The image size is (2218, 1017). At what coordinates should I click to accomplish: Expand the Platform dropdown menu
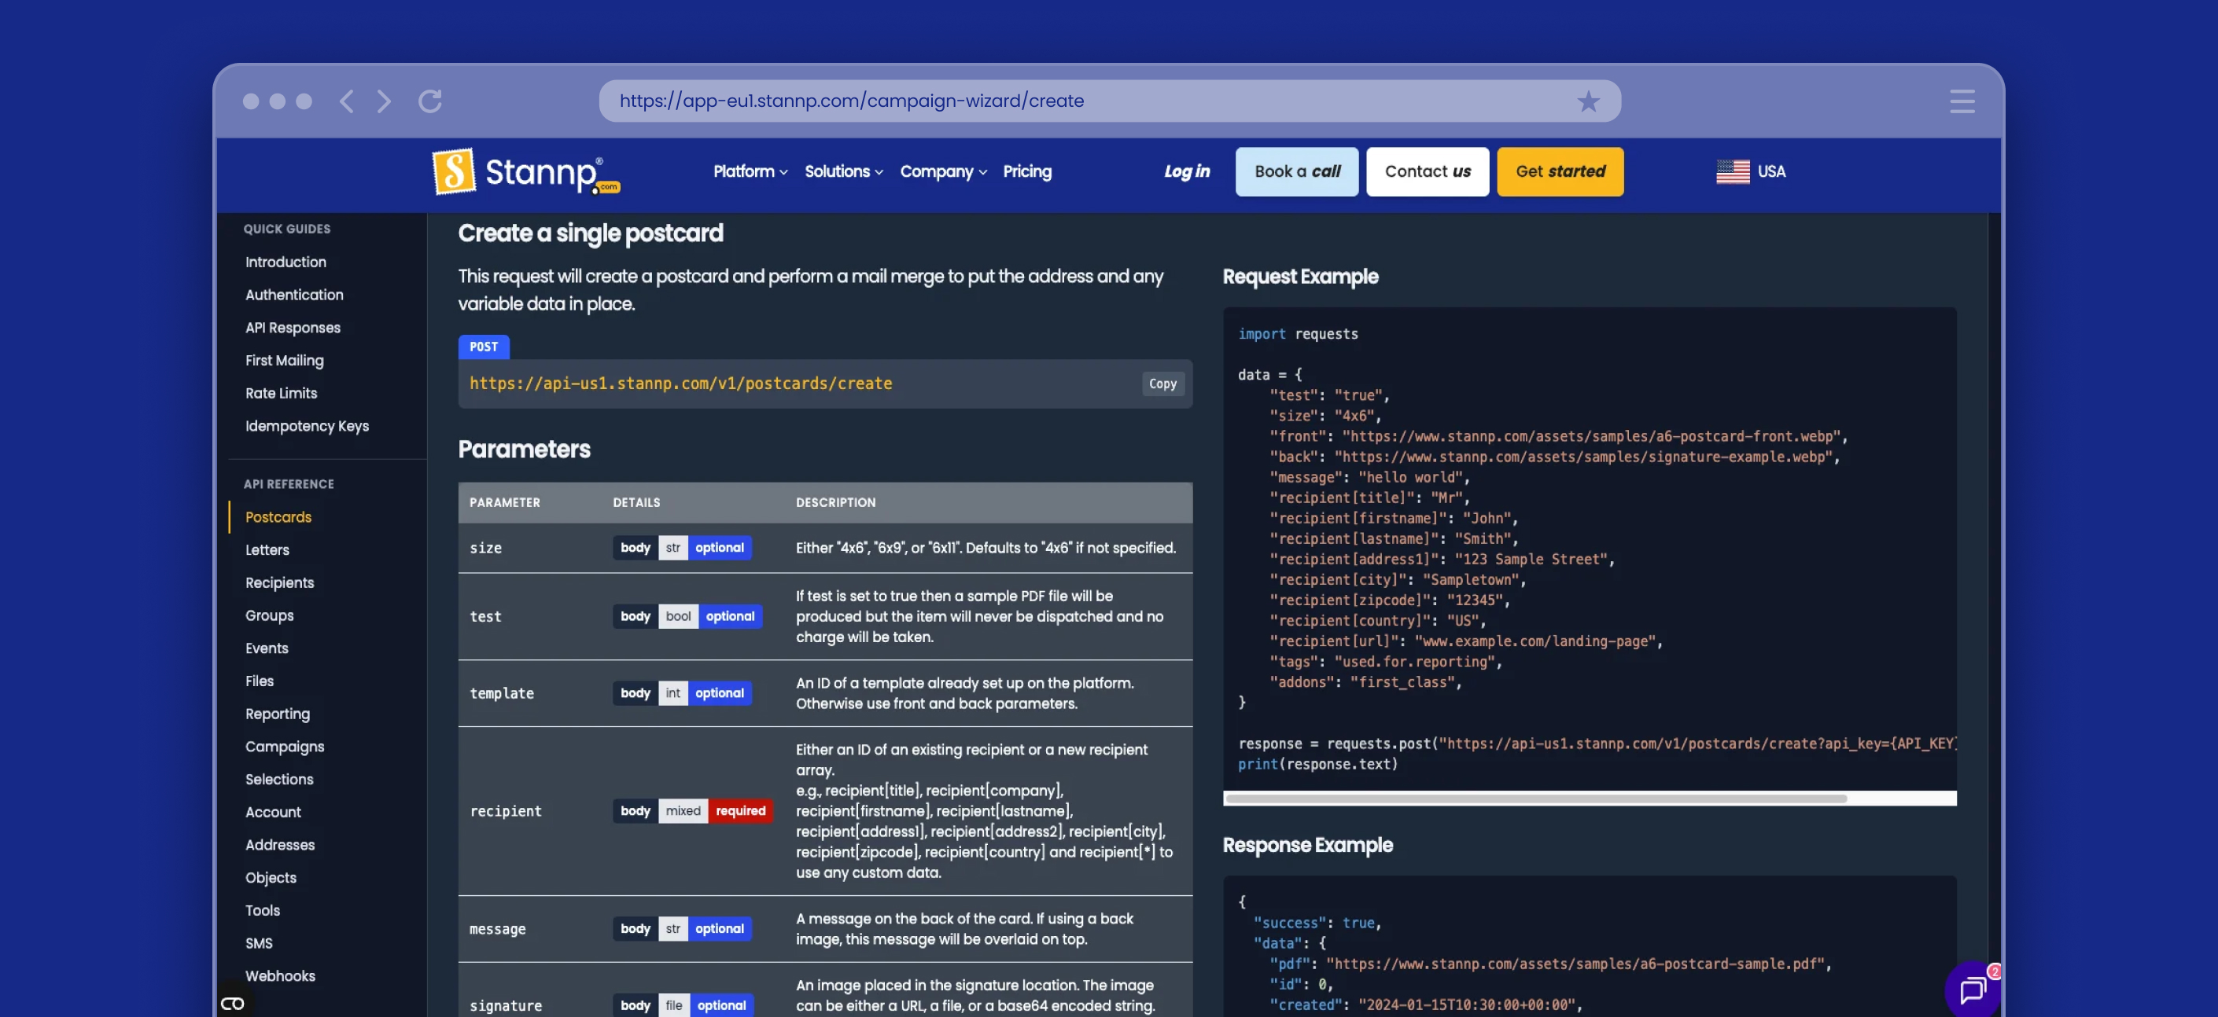click(x=750, y=171)
